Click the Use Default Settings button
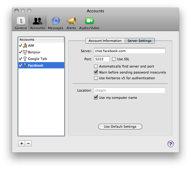The height and width of the screenshot is (169, 191). (120, 127)
